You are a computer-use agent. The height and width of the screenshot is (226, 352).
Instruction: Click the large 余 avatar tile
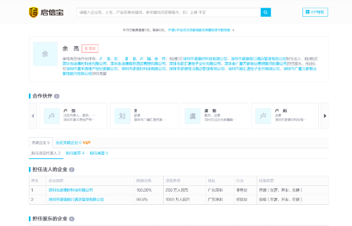coord(45,54)
